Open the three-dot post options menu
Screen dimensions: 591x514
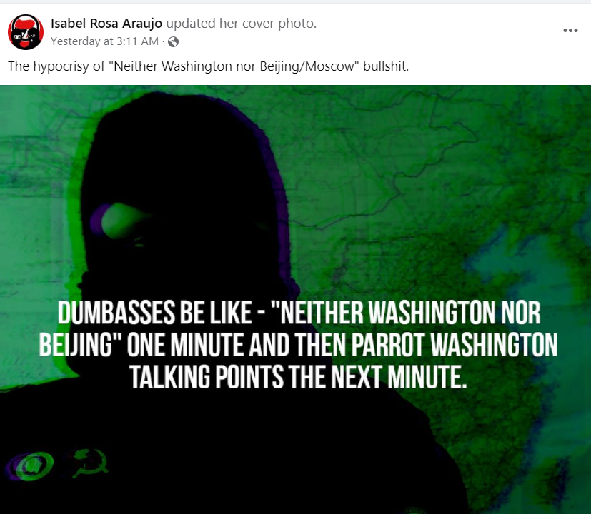tap(570, 31)
